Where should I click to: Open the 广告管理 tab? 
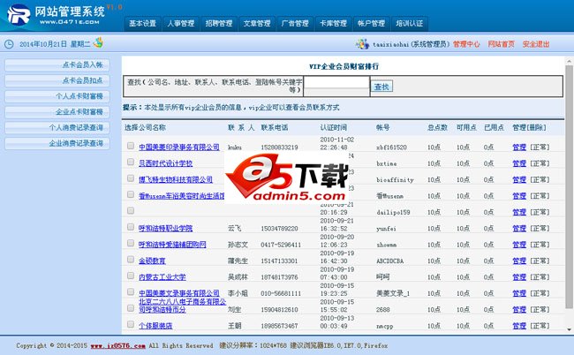[x=295, y=24]
